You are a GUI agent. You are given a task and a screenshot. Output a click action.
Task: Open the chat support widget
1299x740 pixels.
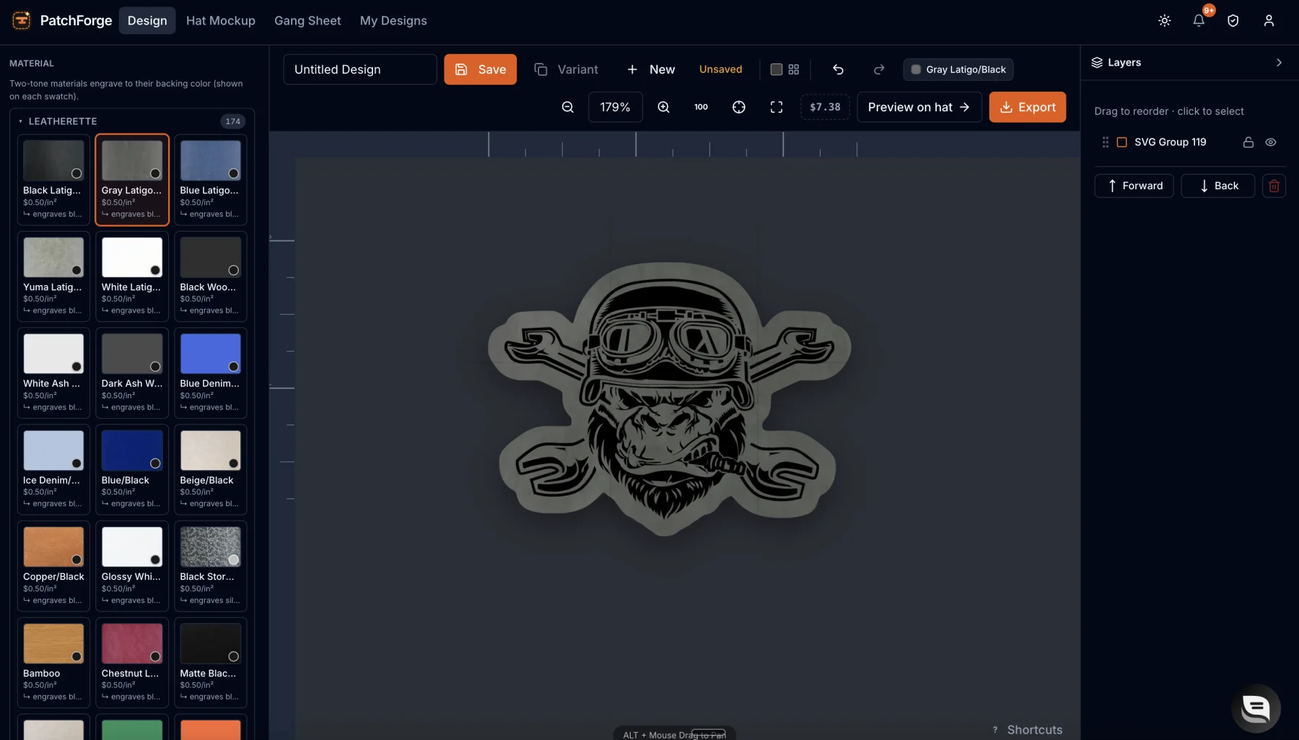coord(1256,708)
